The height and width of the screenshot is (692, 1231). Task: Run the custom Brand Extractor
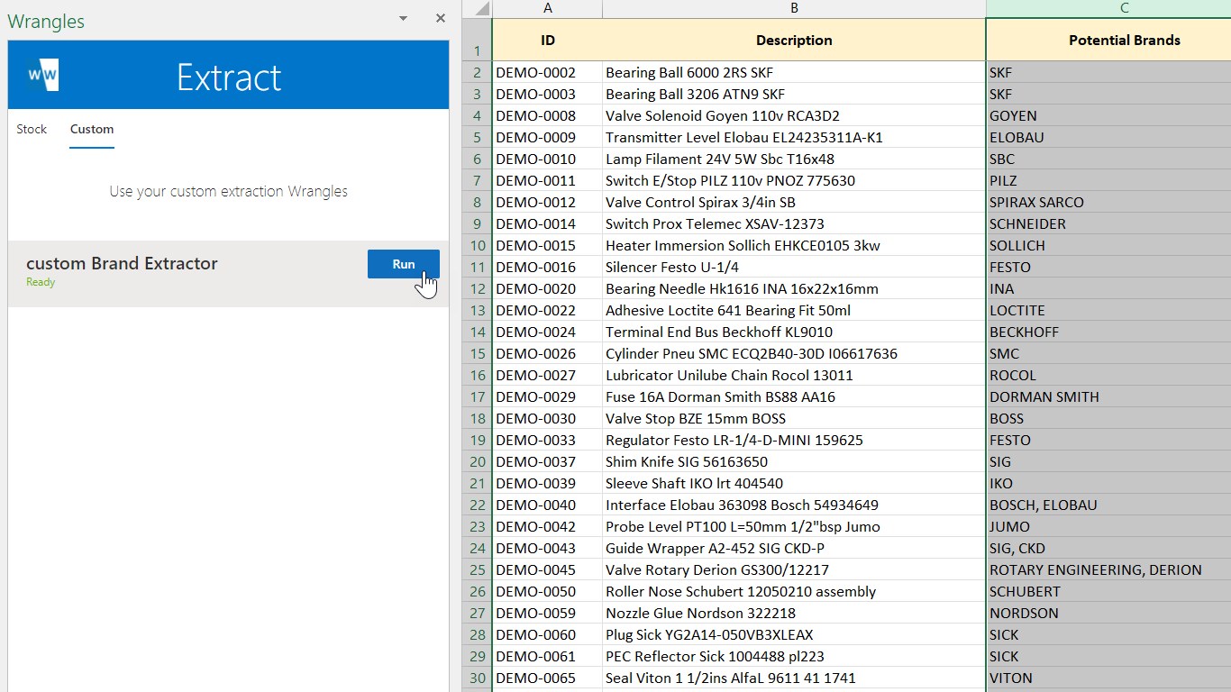[404, 264]
